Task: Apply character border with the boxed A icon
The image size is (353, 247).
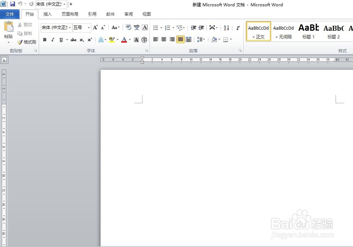Action: (145, 28)
